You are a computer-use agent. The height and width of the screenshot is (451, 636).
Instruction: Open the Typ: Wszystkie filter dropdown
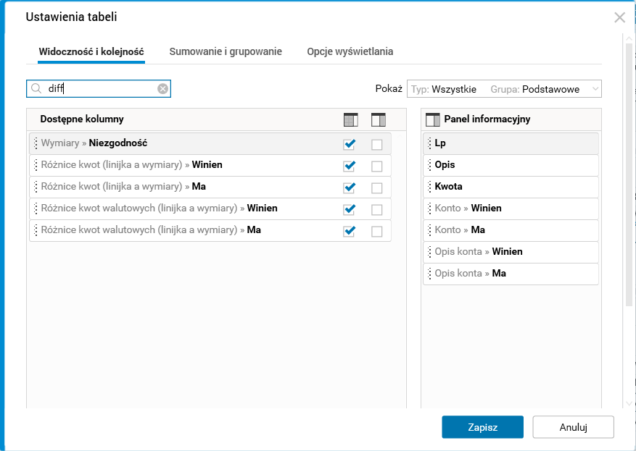pos(444,89)
